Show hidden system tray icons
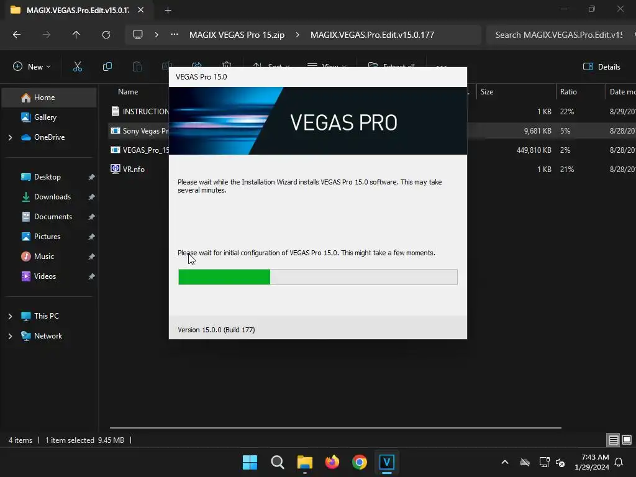Image resolution: width=636 pixels, height=477 pixels. pyautogui.click(x=505, y=462)
